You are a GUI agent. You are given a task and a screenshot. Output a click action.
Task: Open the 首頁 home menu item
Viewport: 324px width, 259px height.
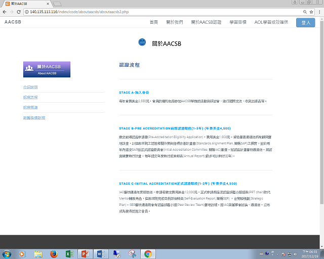(x=154, y=22)
